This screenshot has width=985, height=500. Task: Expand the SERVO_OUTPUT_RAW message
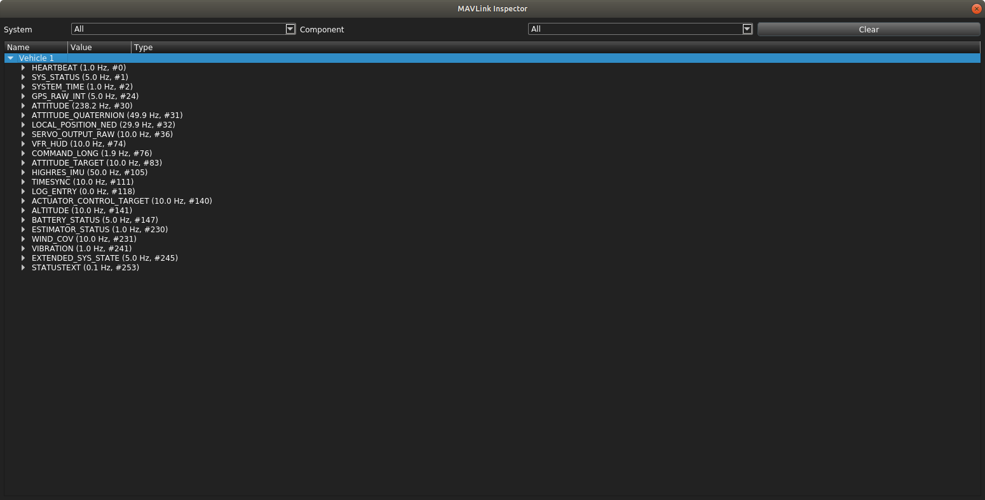[x=24, y=134]
